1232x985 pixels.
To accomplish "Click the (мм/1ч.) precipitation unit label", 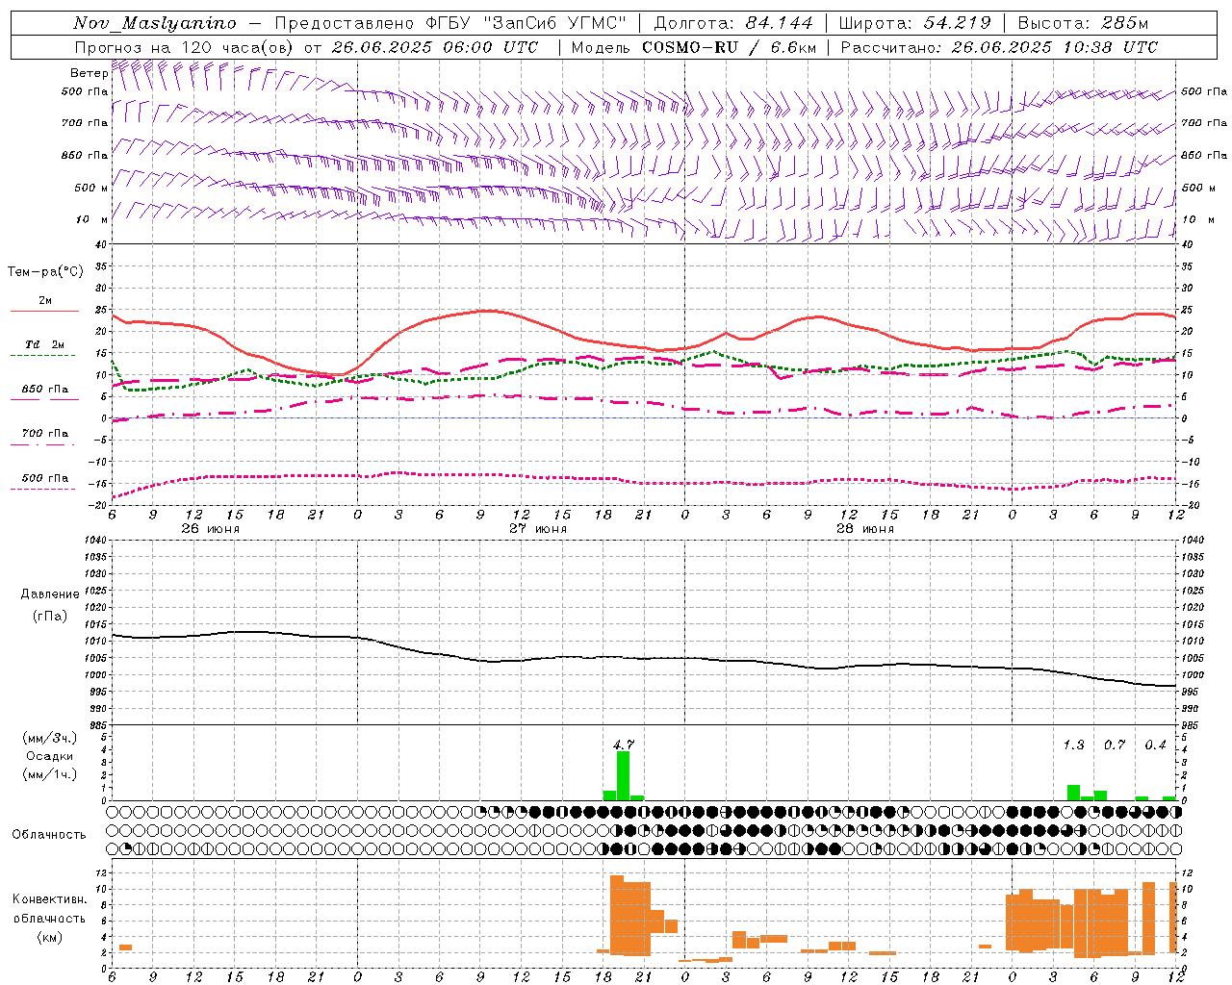I will point(49,774).
